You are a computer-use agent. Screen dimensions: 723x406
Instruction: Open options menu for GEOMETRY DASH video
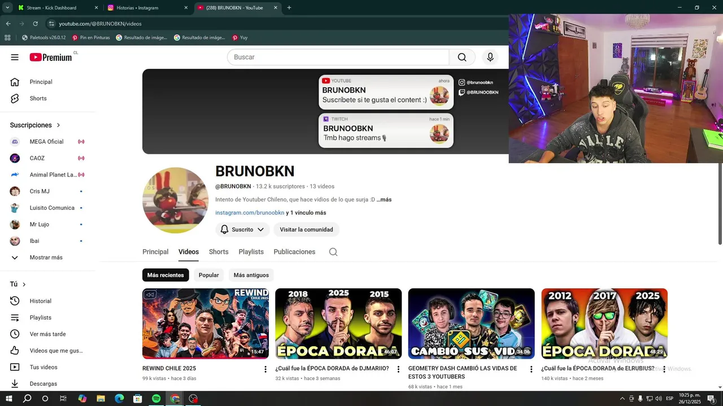(x=531, y=369)
